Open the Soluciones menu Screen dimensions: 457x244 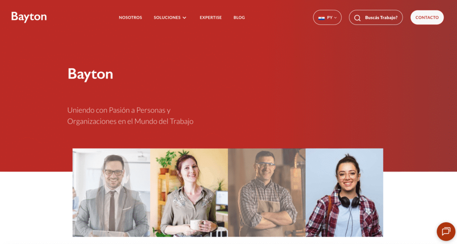[170, 17]
